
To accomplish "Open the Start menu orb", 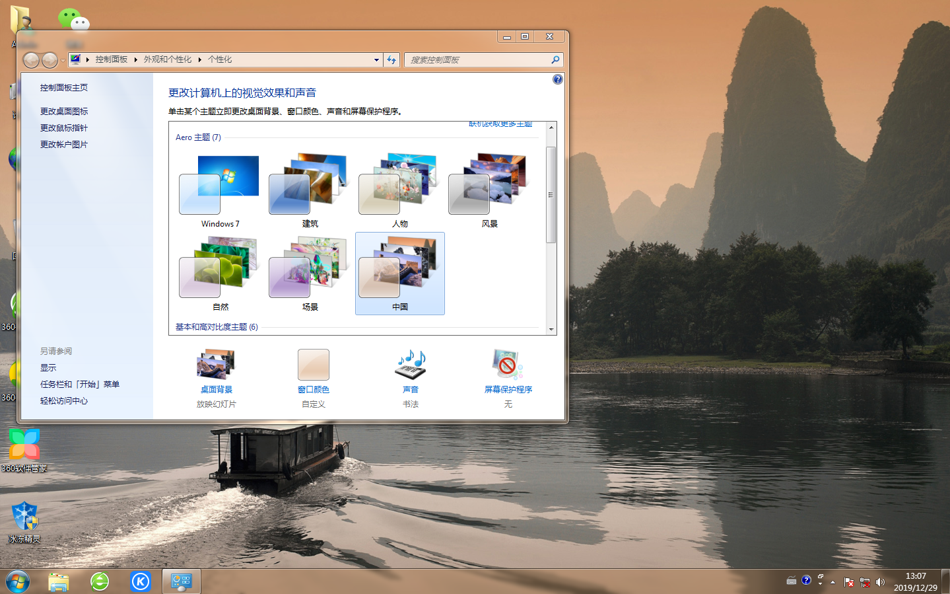I will 17,581.
